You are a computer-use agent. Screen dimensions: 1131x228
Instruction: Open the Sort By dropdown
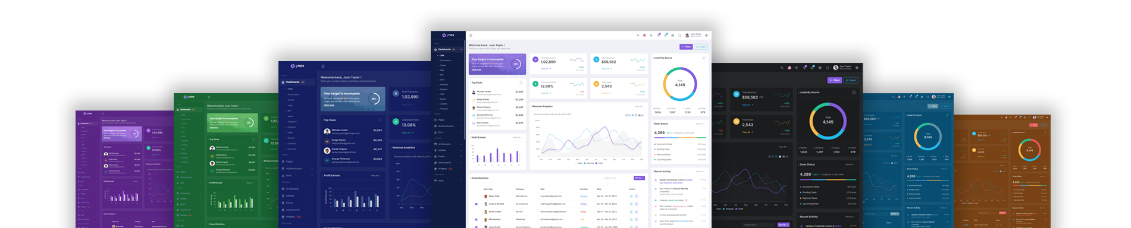(x=639, y=178)
